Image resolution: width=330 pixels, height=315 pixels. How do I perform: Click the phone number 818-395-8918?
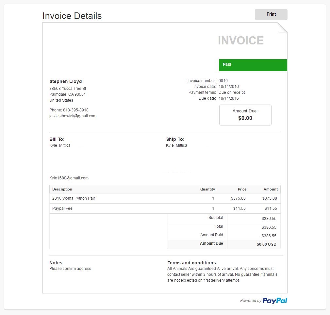[x=76, y=110]
